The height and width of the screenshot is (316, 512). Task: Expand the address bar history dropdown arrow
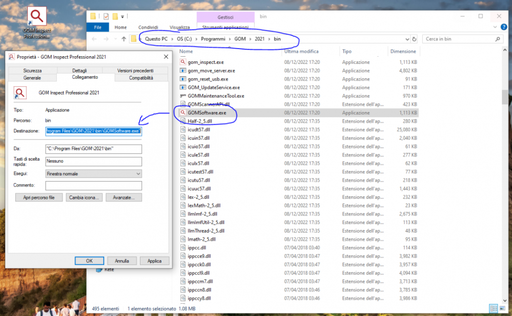(x=408, y=38)
